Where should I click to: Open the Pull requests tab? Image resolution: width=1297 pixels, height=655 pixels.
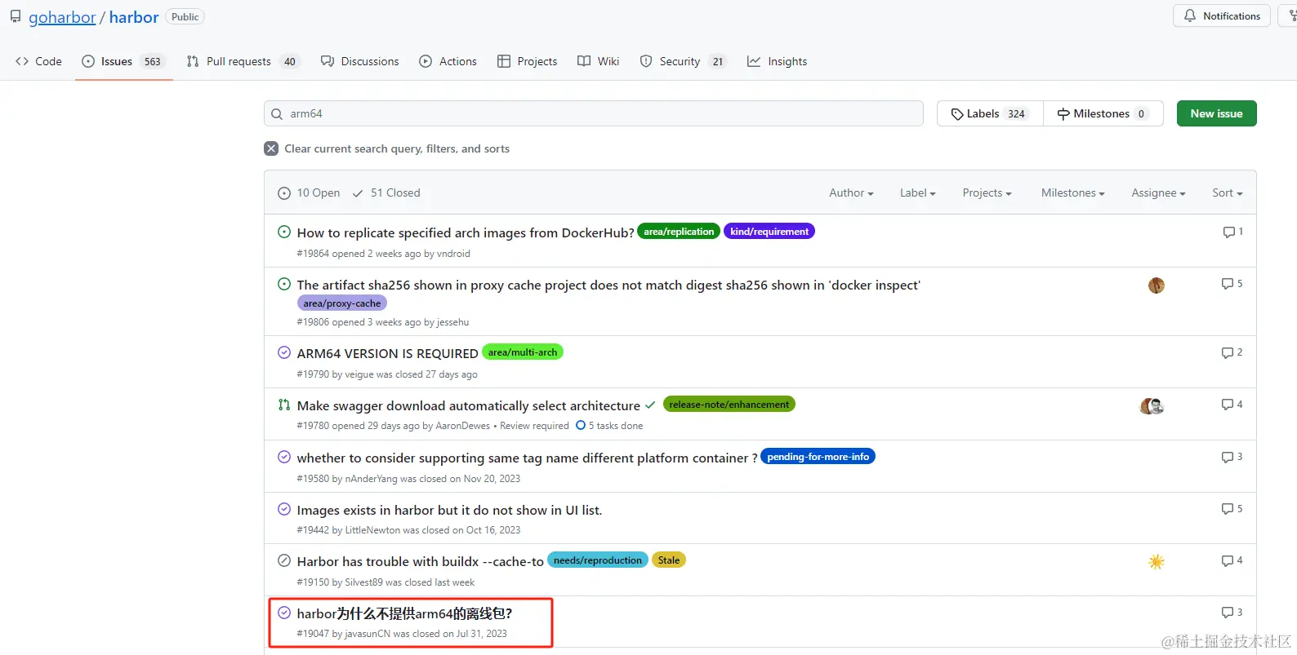(243, 61)
